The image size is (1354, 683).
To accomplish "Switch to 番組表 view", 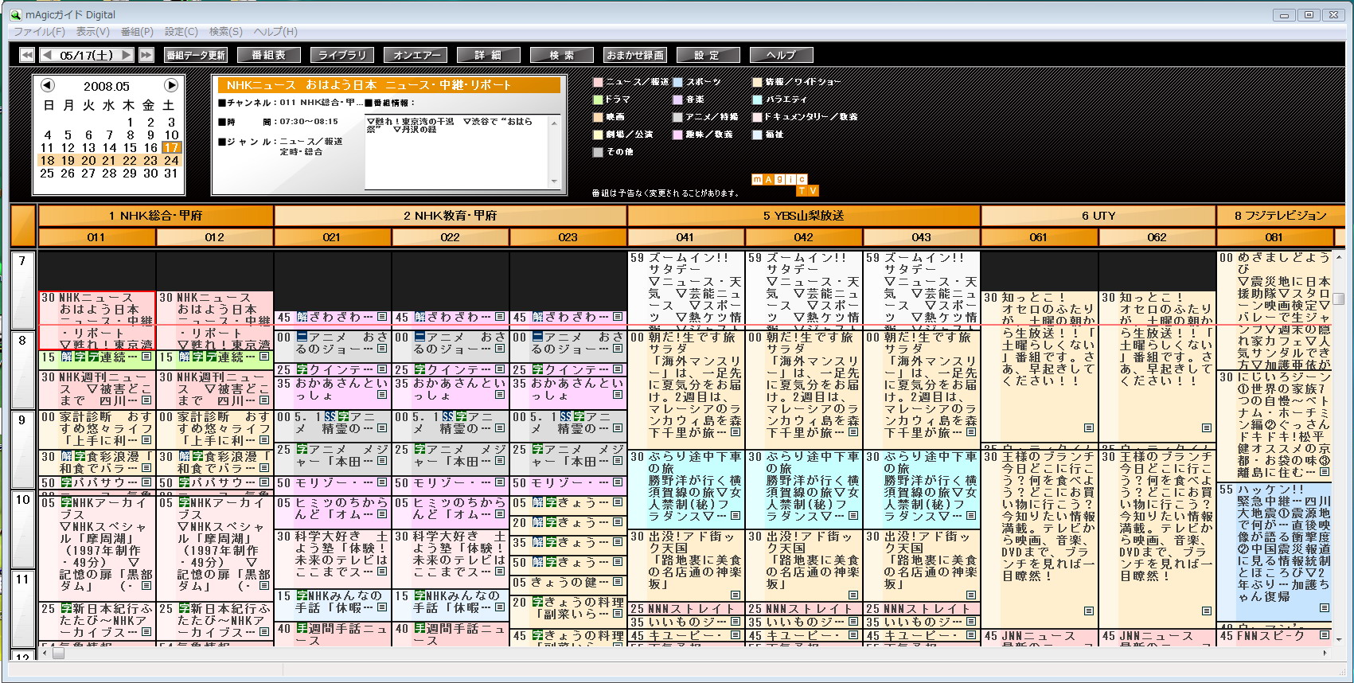I will pyautogui.click(x=268, y=55).
